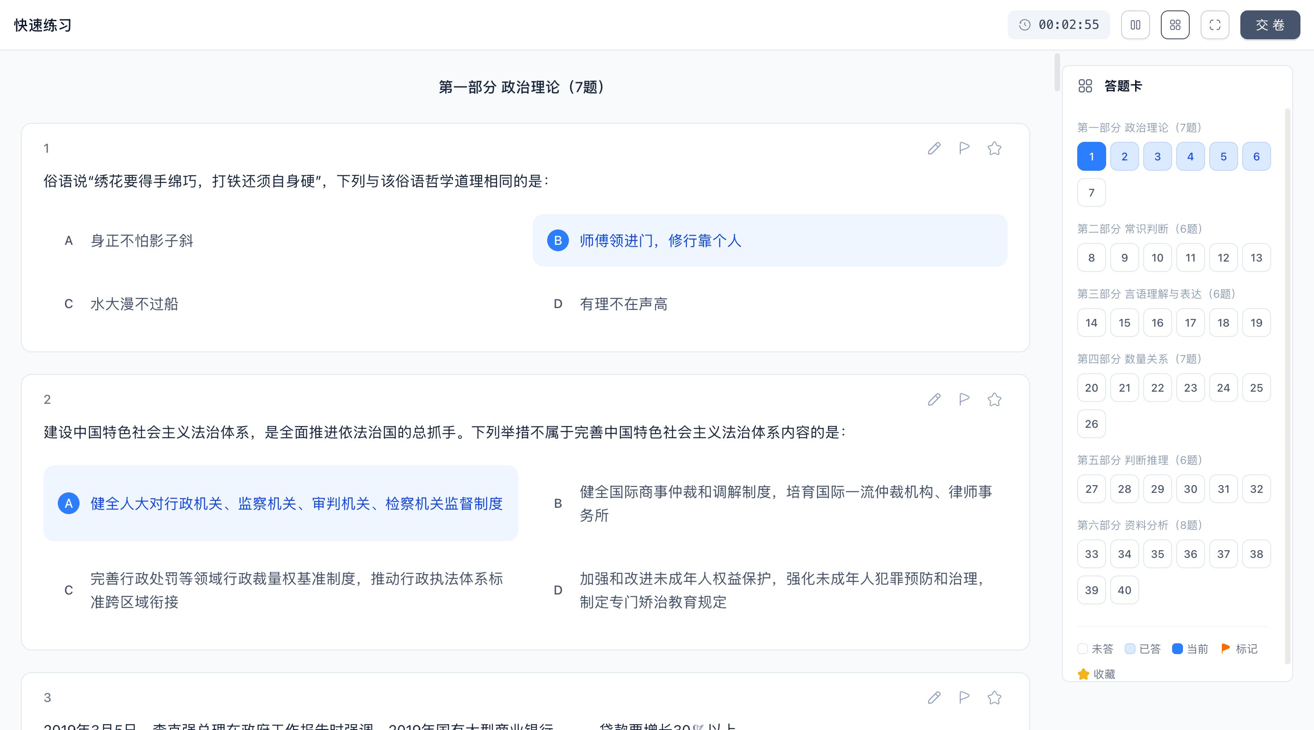Image resolution: width=1314 pixels, height=730 pixels.
Task: Favorite question 2 with the star
Action: point(994,399)
